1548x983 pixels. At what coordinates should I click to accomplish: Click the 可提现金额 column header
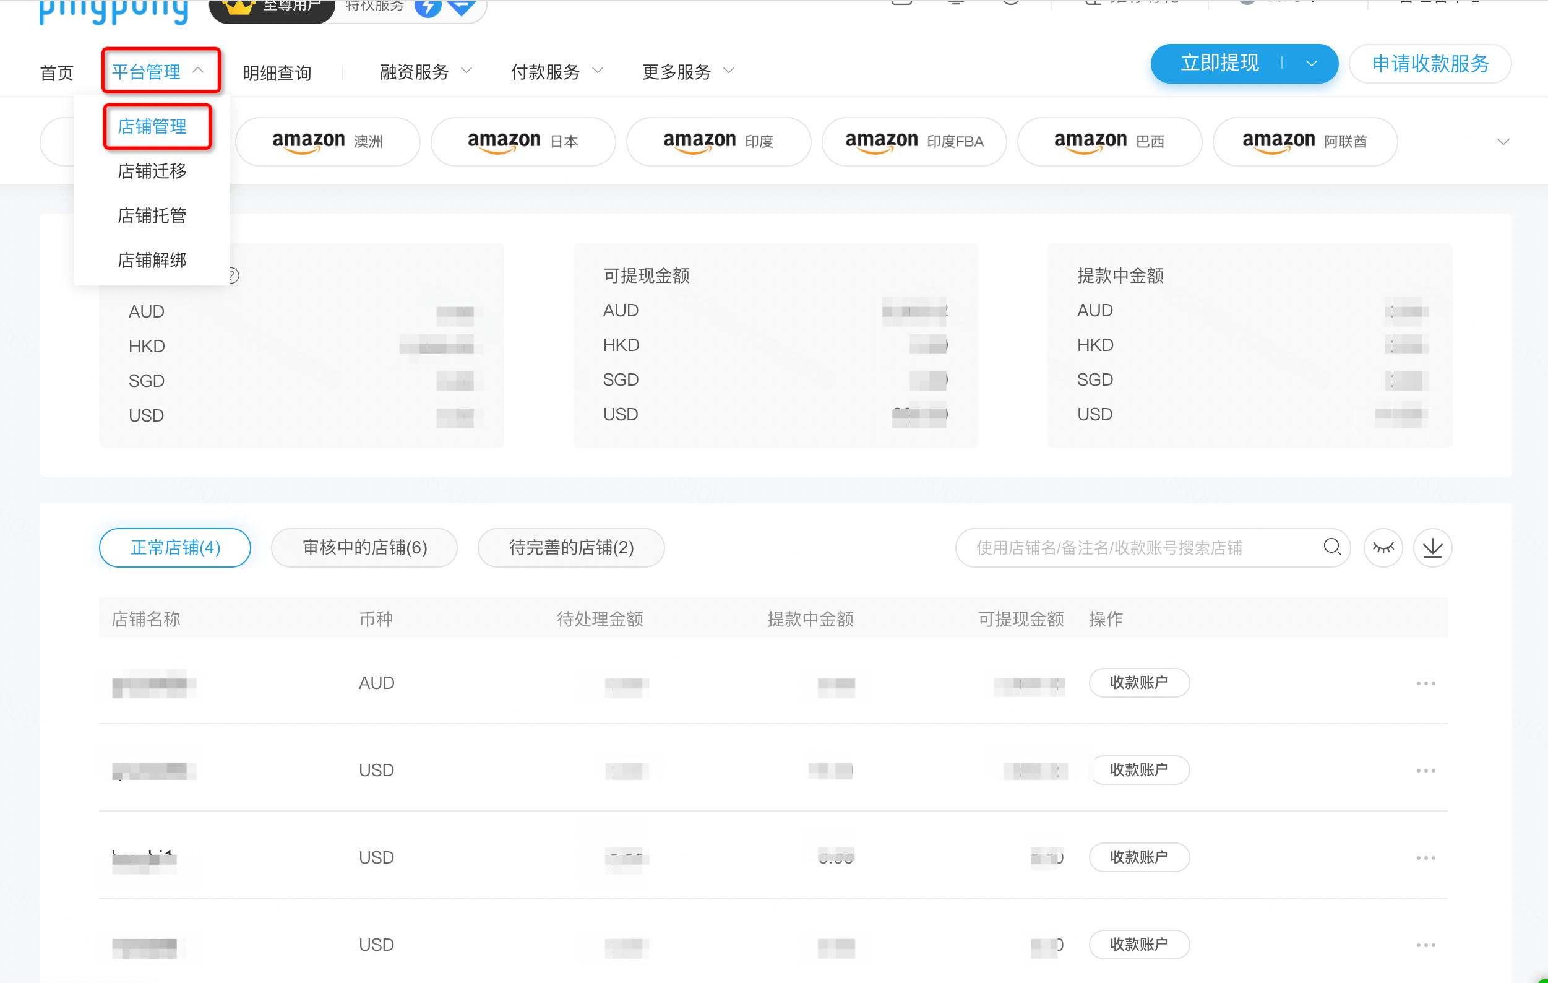tap(1021, 619)
